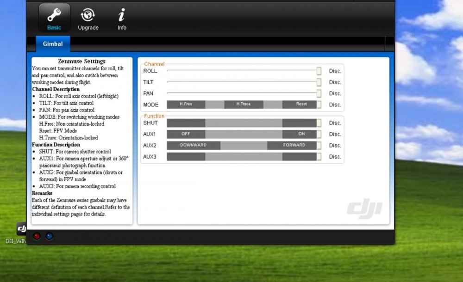This screenshot has width=463, height=282.
Task: Click the Zenmuse Settings heading
Action: point(82,61)
